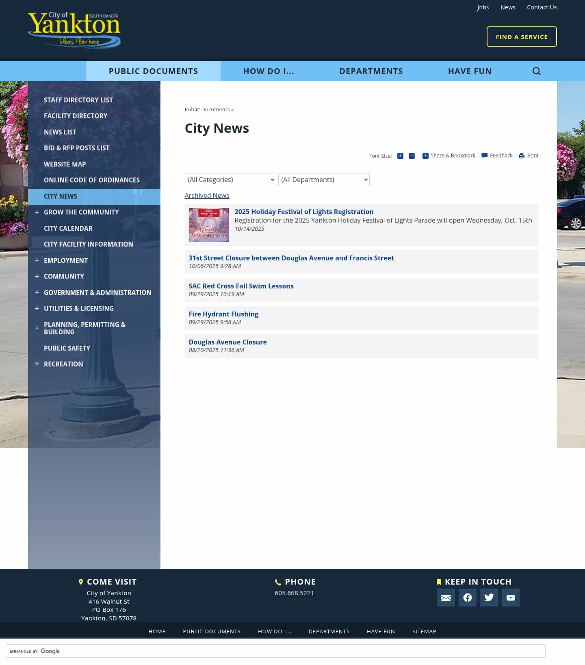Open the Fire Hydrant Flushing article
This screenshot has height=665, width=585.
click(223, 314)
